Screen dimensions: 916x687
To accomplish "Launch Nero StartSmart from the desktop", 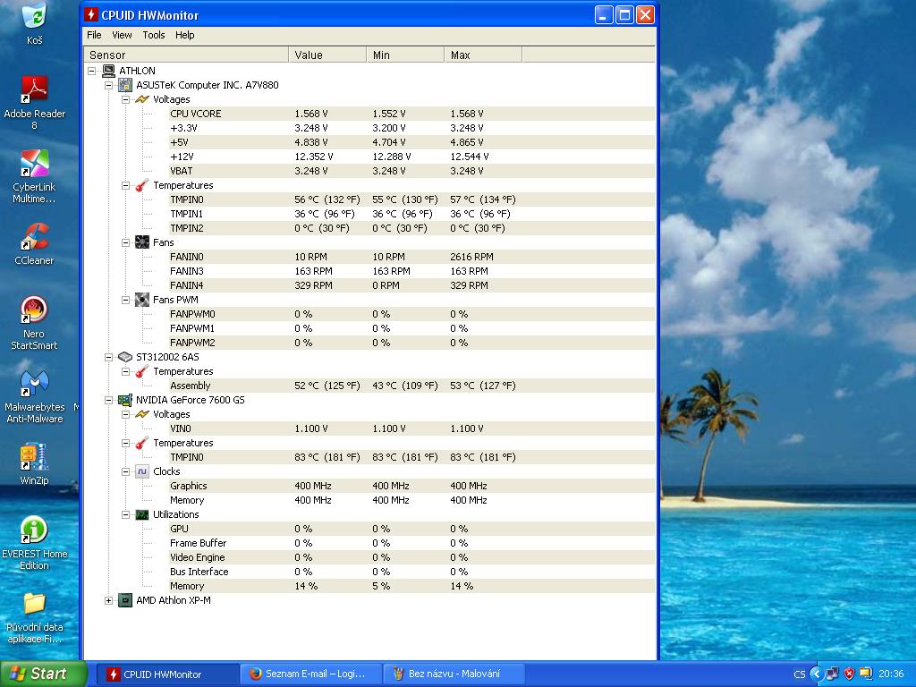I will click(34, 311).
